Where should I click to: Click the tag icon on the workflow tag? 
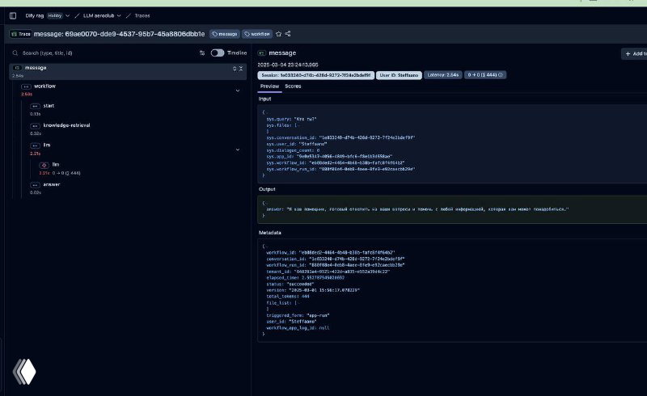(247, 34)
